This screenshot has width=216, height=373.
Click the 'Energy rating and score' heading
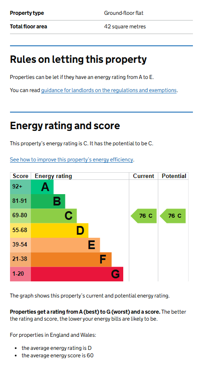click(65, 126)
